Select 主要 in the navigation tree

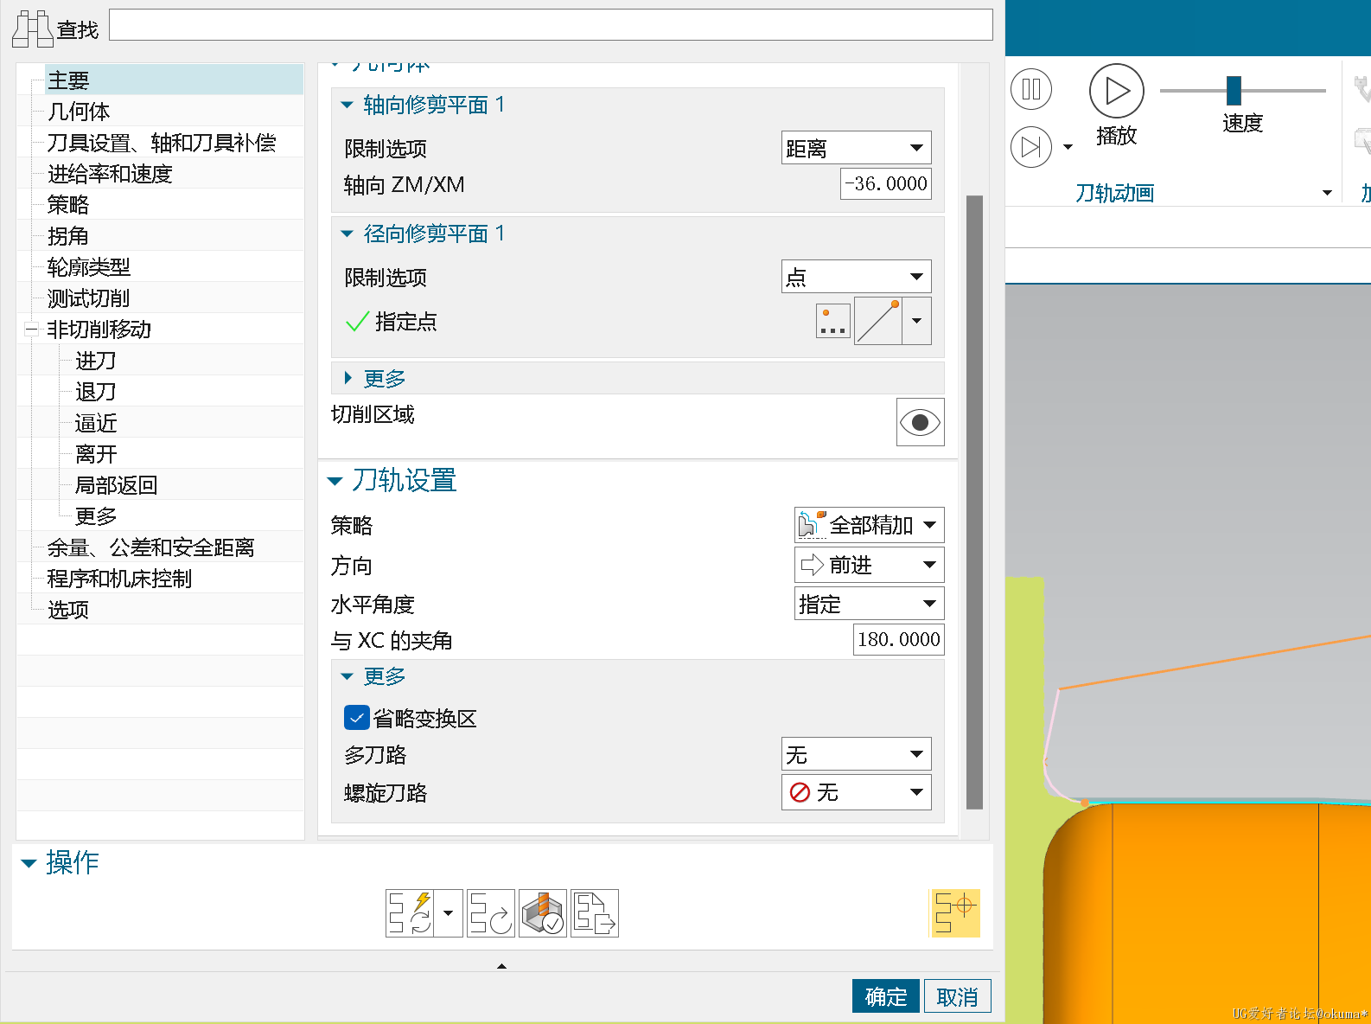(x=68, y=80)
